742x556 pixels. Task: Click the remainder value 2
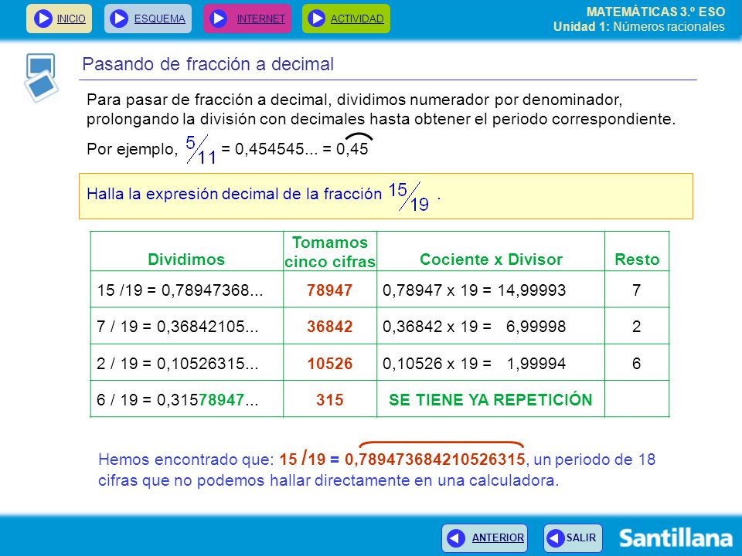pyautogui.click(x=636, y=326)
